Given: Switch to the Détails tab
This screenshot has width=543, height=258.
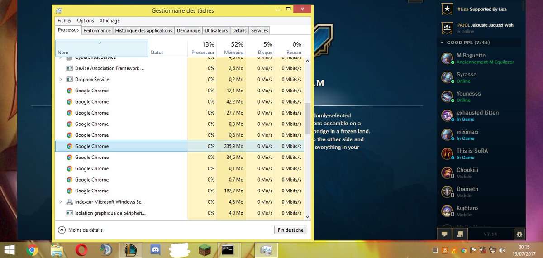Looking at the screenshot, I should point(239,30).
